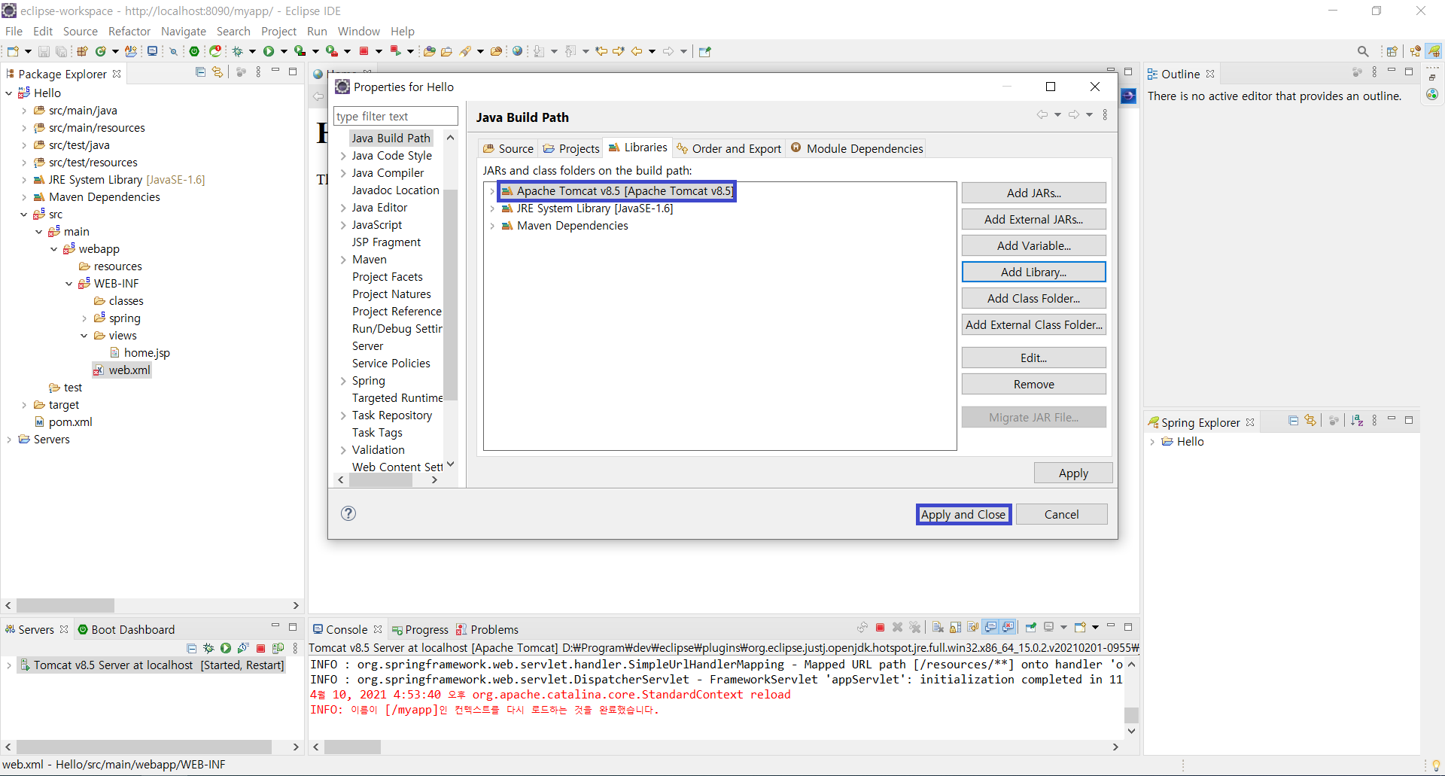Switch to the Module Dependencies tab
This screenshot has height=776, width=1445.
856,148
